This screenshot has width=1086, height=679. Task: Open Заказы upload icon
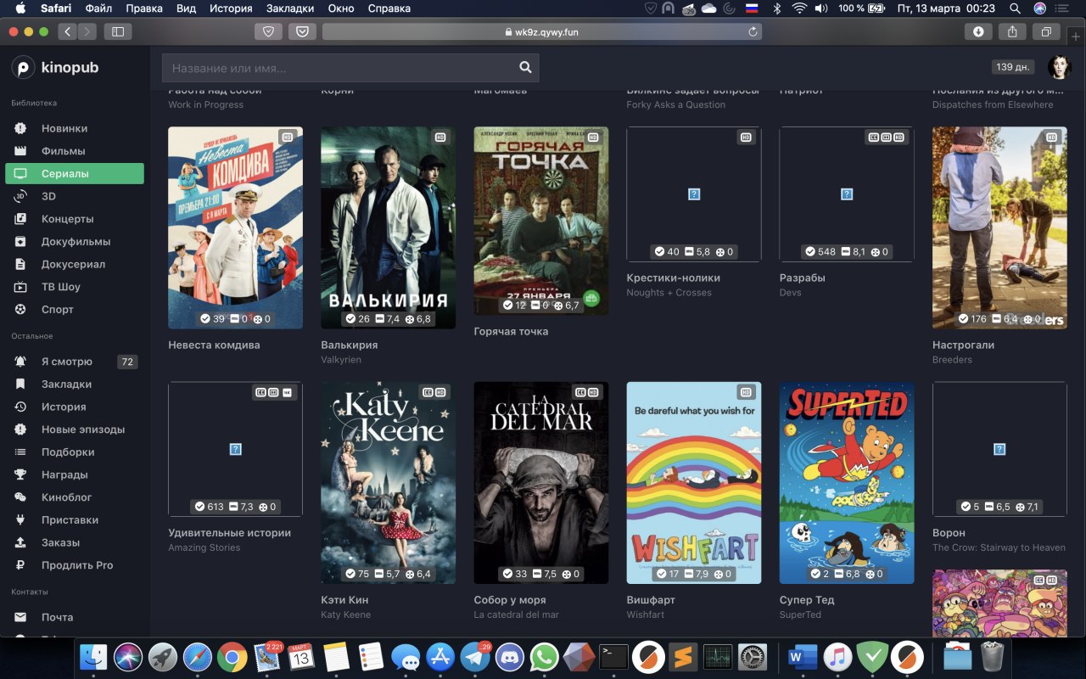(21, 542)
